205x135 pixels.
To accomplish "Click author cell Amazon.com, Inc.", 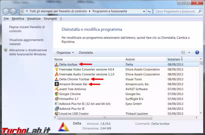I will pyautogui.click(x=137, y=84).
